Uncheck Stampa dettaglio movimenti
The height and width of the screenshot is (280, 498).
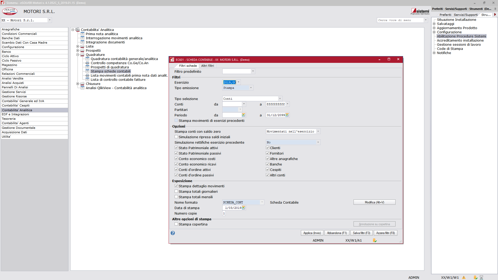point(176,186)
